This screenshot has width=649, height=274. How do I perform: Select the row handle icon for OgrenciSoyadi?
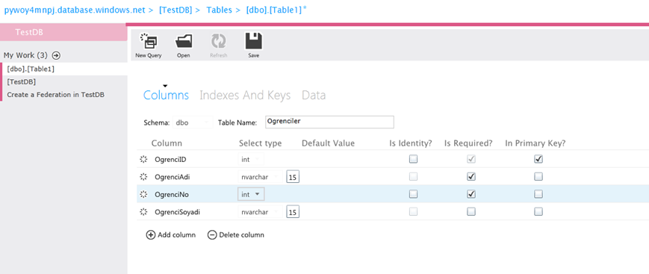tap(143, 212)
